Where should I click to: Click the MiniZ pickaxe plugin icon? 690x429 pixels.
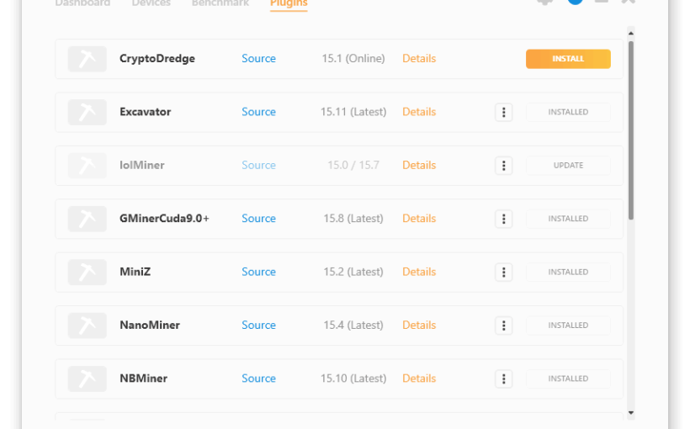pyautogui.click(x=87, y=272)
